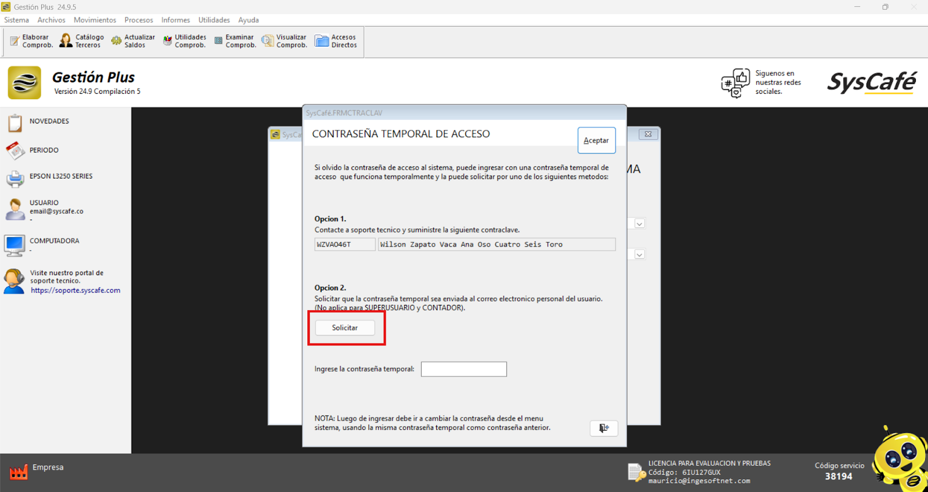The height and width of the screenshot is (492, 928).
Task: Click Visualizar Comprob. magnifier icon
Action: click(267, 41)
